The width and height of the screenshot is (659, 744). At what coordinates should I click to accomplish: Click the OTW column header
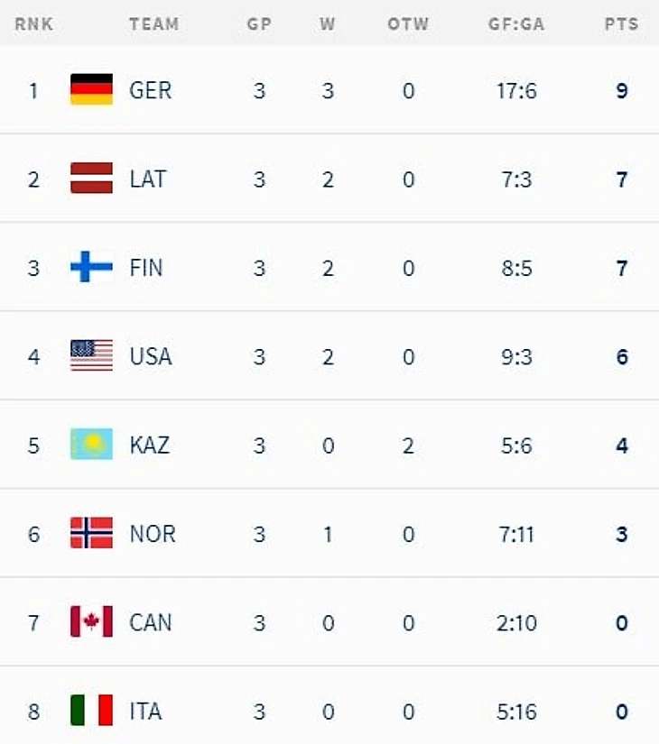coord(408,23)
